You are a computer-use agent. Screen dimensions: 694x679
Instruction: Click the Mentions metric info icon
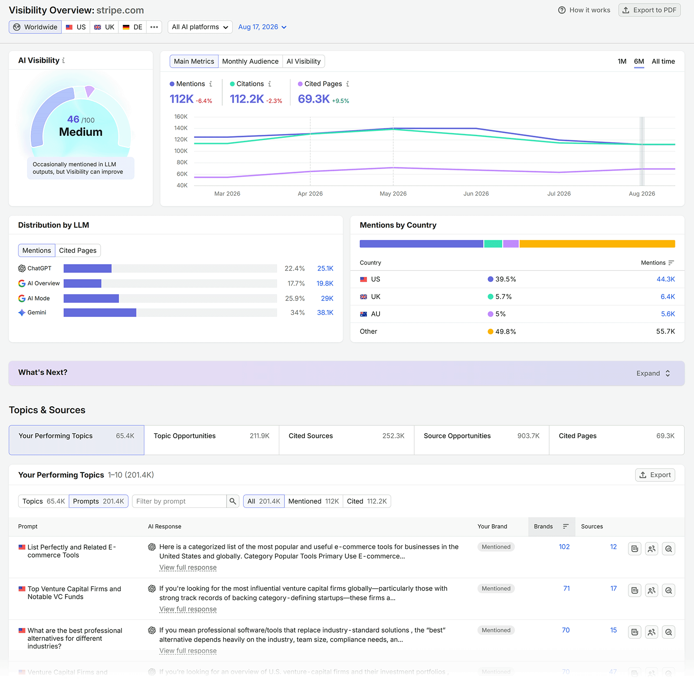(x=211, y=84)
